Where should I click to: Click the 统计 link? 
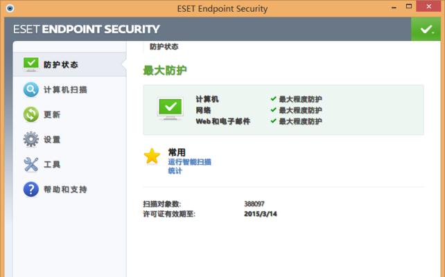coord(175,170)
